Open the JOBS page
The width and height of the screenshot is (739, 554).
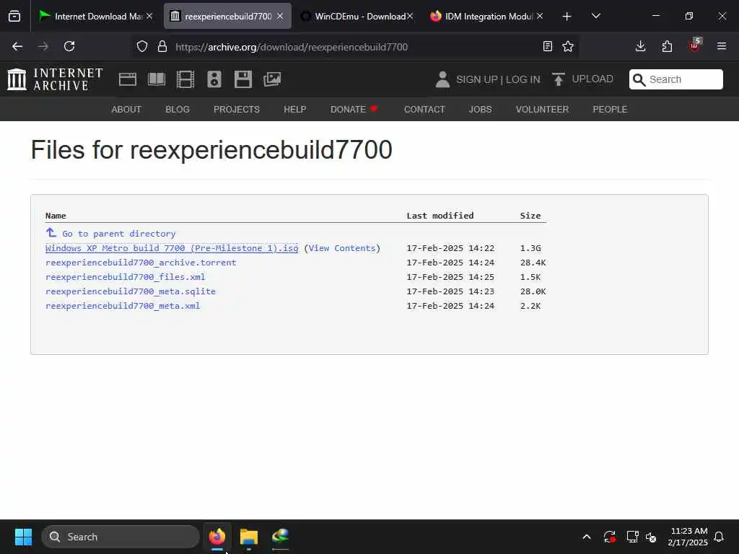coord(480,110)
